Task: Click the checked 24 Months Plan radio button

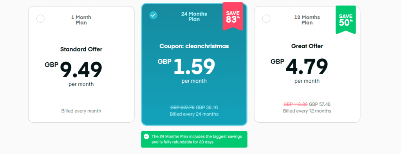Action: pos(154,15)
